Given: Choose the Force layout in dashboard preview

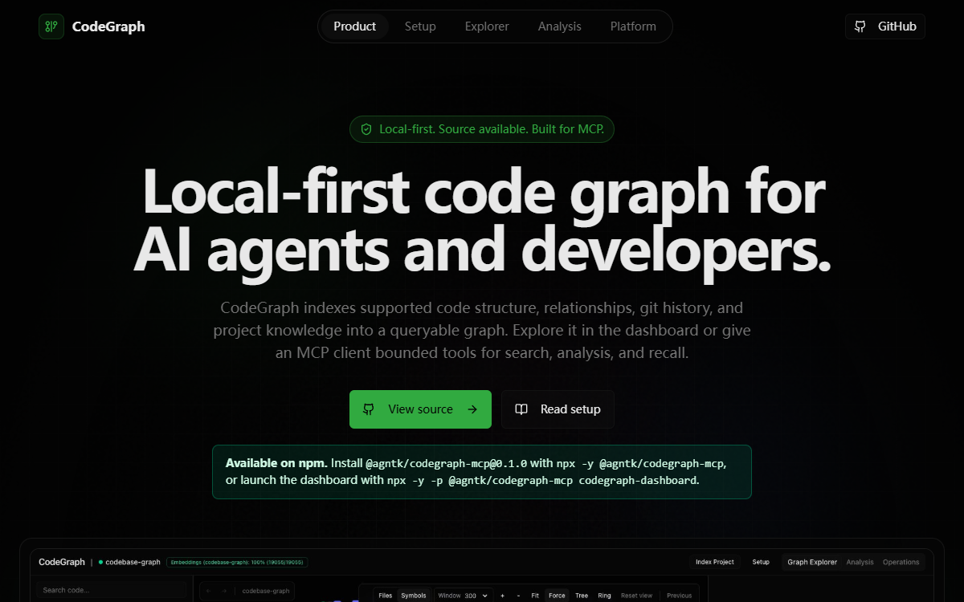Looking at the screenshot, I should (x=557, y=596).
